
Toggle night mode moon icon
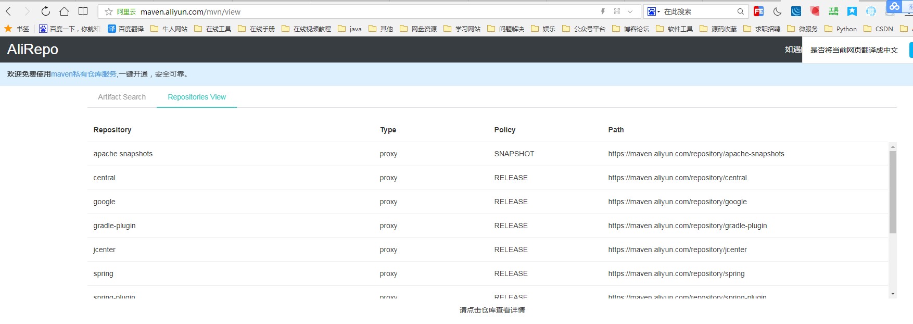[778, 11]
